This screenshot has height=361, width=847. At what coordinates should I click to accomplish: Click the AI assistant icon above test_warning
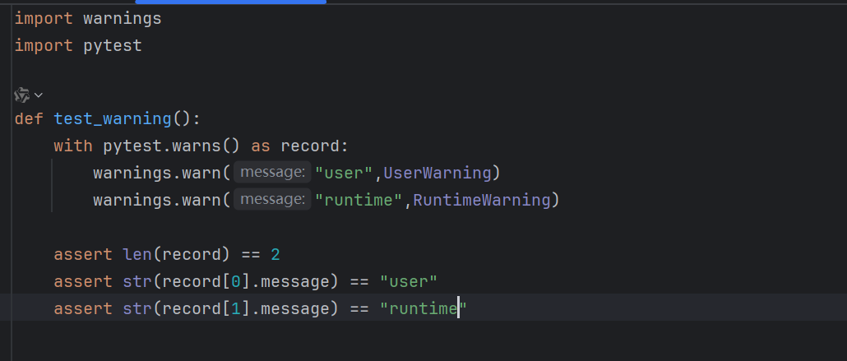21,95
